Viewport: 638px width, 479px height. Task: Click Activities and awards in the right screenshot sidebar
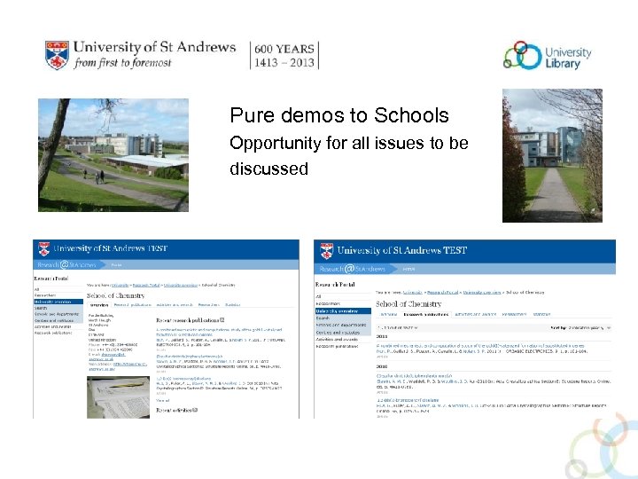click(337, 339)
